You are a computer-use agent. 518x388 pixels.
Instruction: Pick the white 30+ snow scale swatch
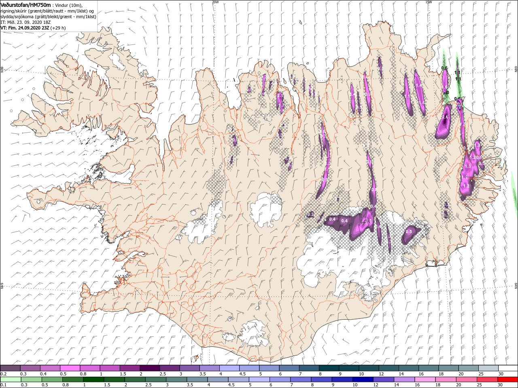(508, 368)
